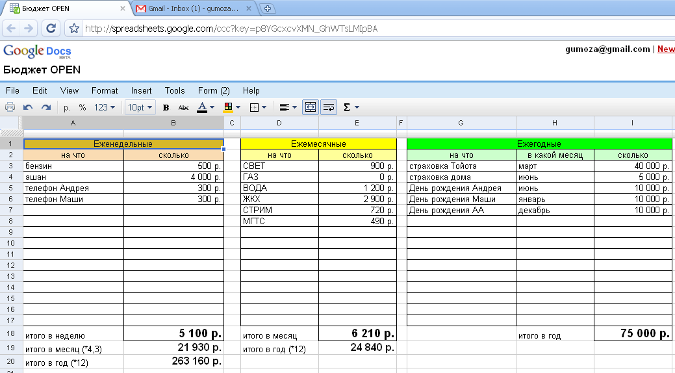Viewport: 675px width, 373px height.
Task: Click the страховка Тойота cell
Action: [x=461, y=166]
